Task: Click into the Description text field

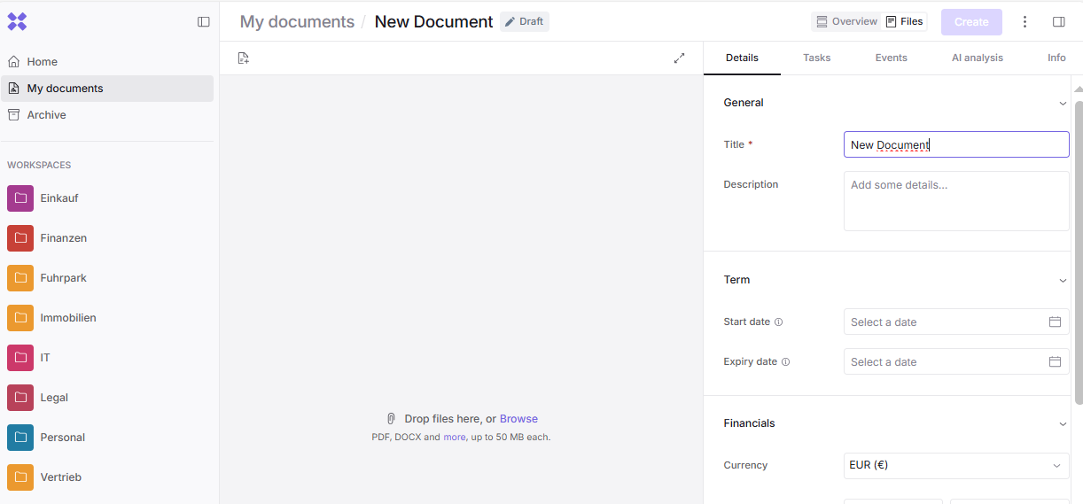Action: [955, 201]
